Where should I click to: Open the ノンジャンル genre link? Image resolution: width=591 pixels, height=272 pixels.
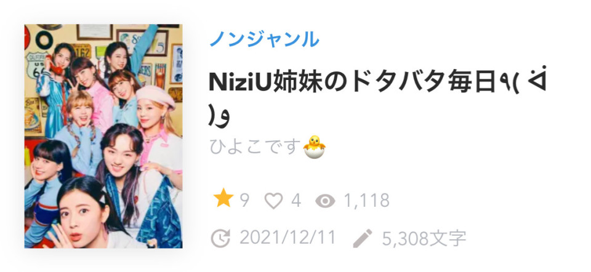[x=264, y=39]
